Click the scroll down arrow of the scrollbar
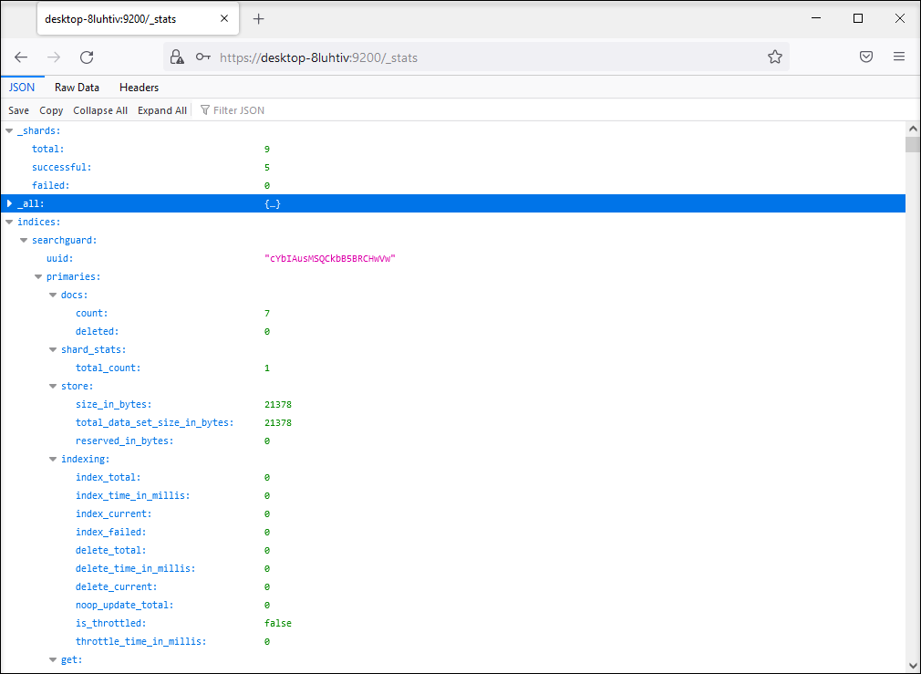The height and width of the screenshot is (674, 921). 912,666
